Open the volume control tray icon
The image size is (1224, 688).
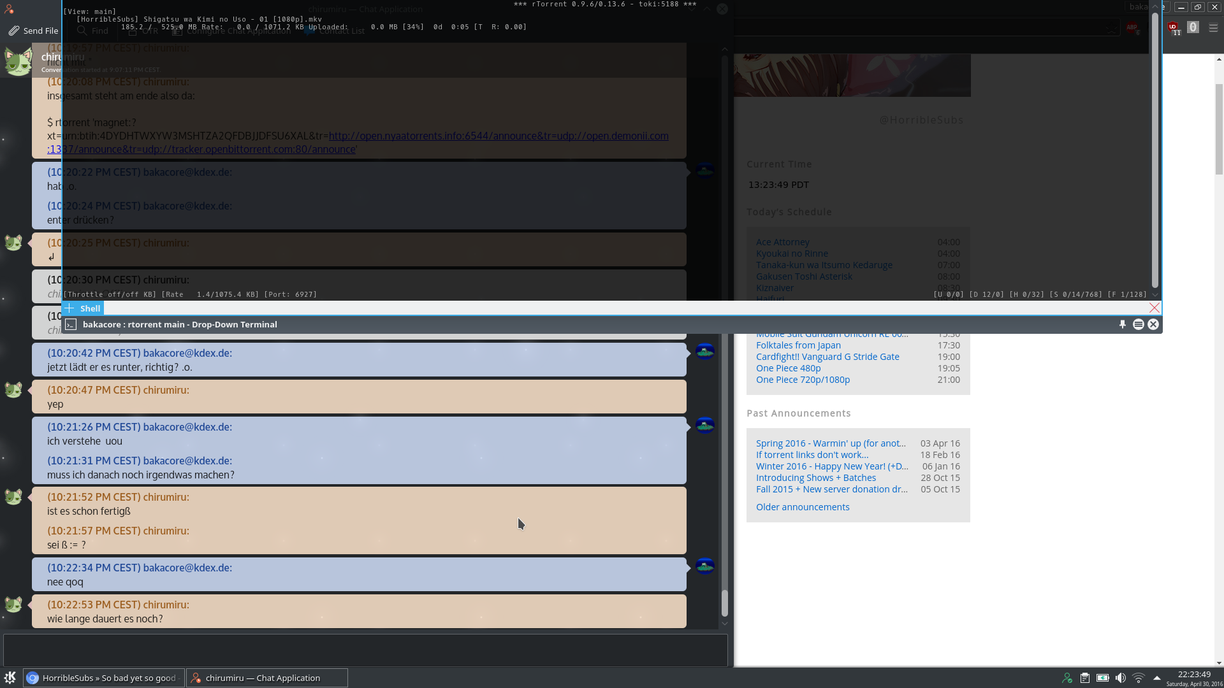tap(1121, 678)
